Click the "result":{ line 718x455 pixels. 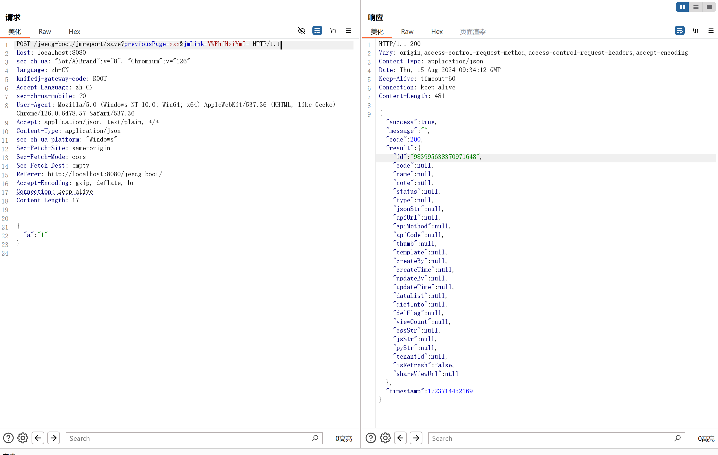click(403, 148)
